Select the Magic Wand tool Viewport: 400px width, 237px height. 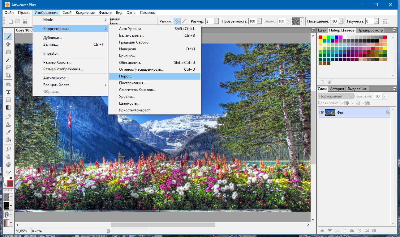8,60
